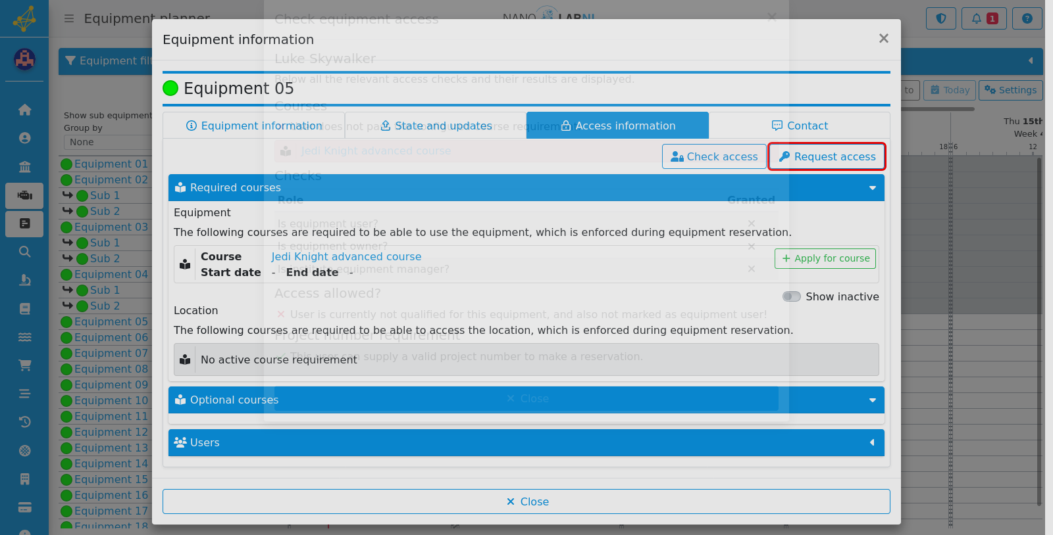1053x535 pixels.
Task: Collapse the Equipment filter panel arrow
Action: (1031, 60)
